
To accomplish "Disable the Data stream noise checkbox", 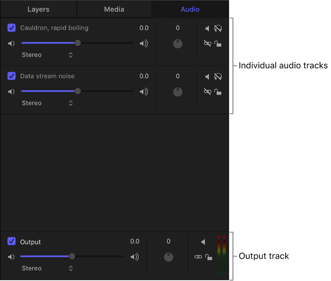I will coord(11,76).
